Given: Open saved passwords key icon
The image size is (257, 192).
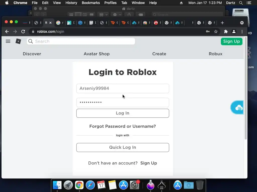Looking at the screenshot, I should click(x=208, y=31).
